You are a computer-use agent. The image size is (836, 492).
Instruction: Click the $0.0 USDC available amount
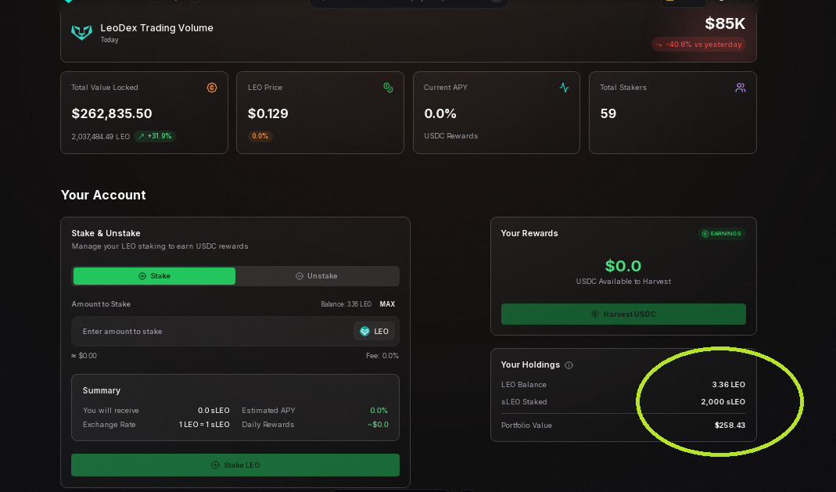coord(623,265)
